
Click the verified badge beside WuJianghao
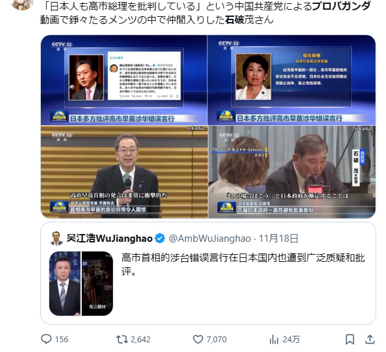[x=160, y=239]
